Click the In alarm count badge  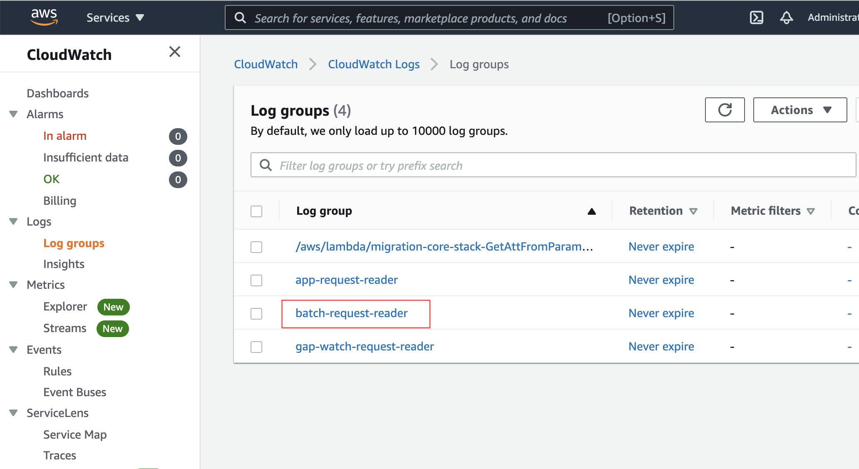pyautogui.click(x=178, y=136)
